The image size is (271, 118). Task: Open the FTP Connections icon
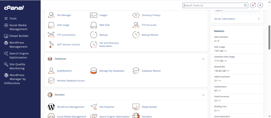pos(51,35)
